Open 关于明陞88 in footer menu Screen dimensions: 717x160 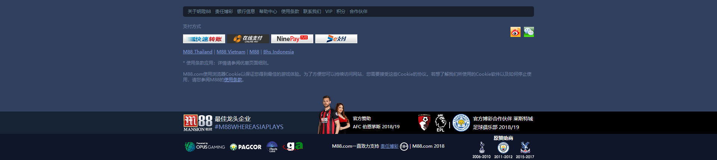click(x=199, y=12)
